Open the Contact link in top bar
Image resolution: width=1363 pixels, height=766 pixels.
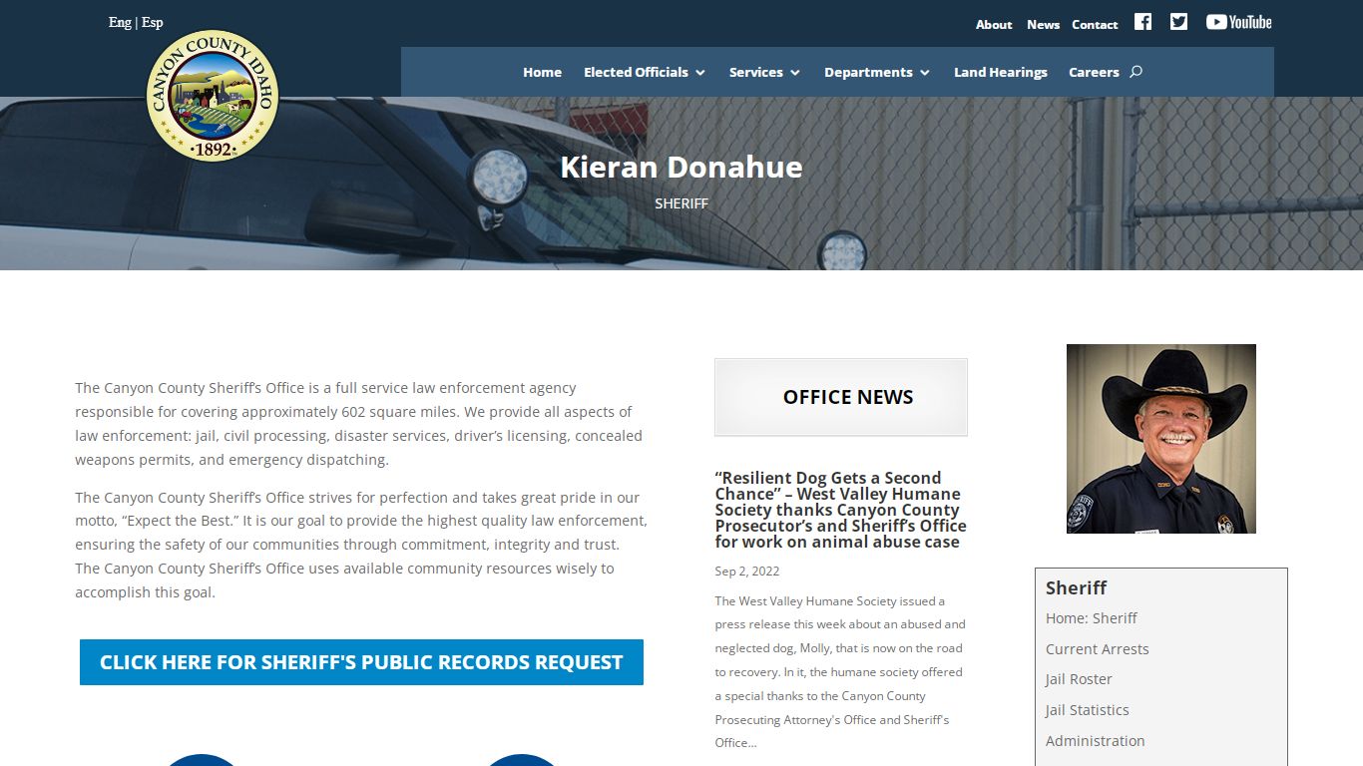tap(1095, 25)
